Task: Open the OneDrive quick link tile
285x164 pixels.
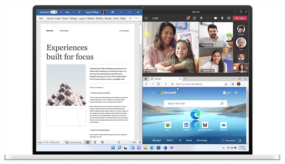Action: tap(223, 125)
